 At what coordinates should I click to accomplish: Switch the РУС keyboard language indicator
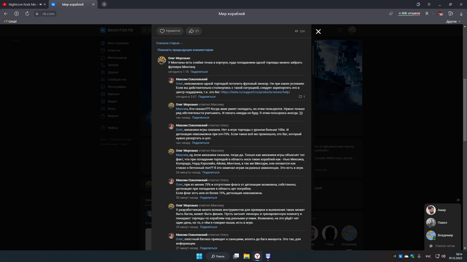428,256
